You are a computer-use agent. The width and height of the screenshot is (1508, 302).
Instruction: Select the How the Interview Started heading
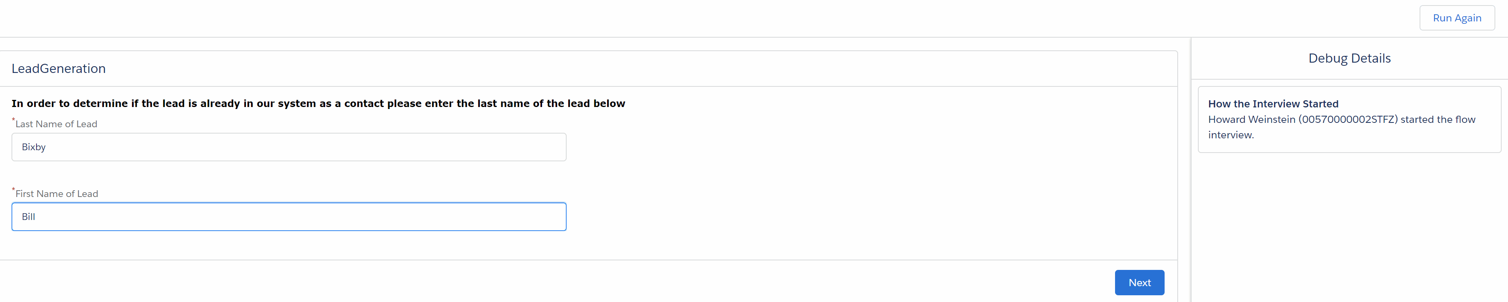click(1273, 103)
